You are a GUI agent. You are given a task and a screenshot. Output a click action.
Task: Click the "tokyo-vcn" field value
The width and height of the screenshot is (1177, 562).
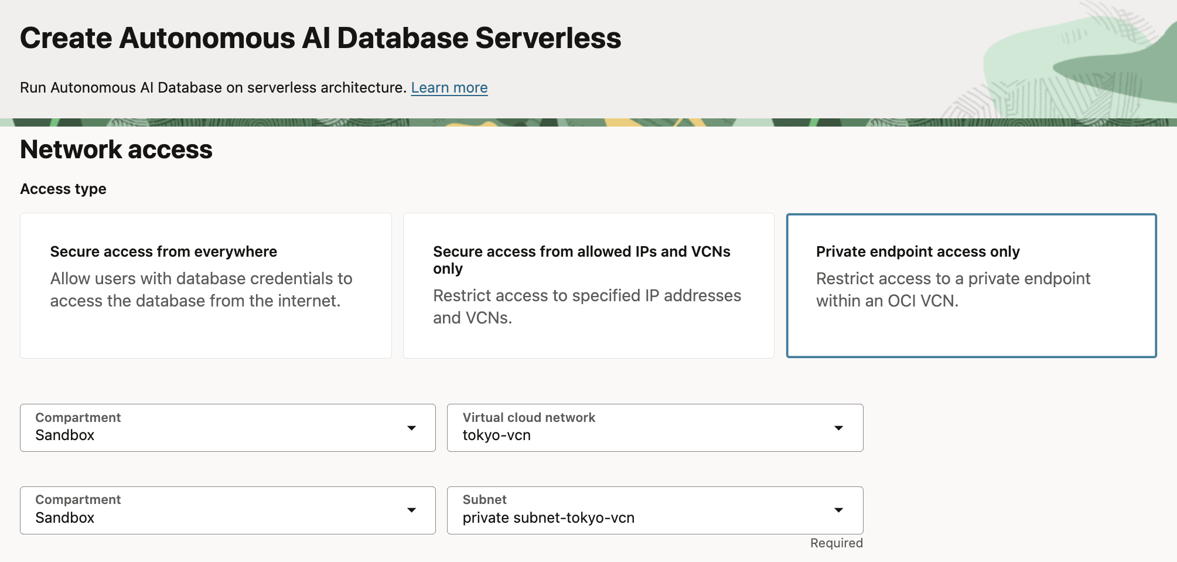[497, 435]
